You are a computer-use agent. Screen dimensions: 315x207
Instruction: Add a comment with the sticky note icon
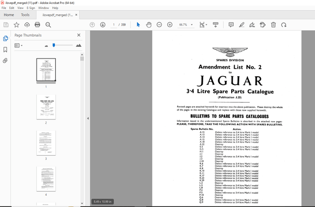[231, 25]
